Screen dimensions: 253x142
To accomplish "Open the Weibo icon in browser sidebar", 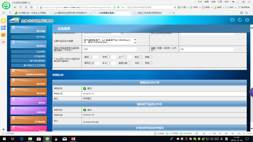I will (3, 35).
